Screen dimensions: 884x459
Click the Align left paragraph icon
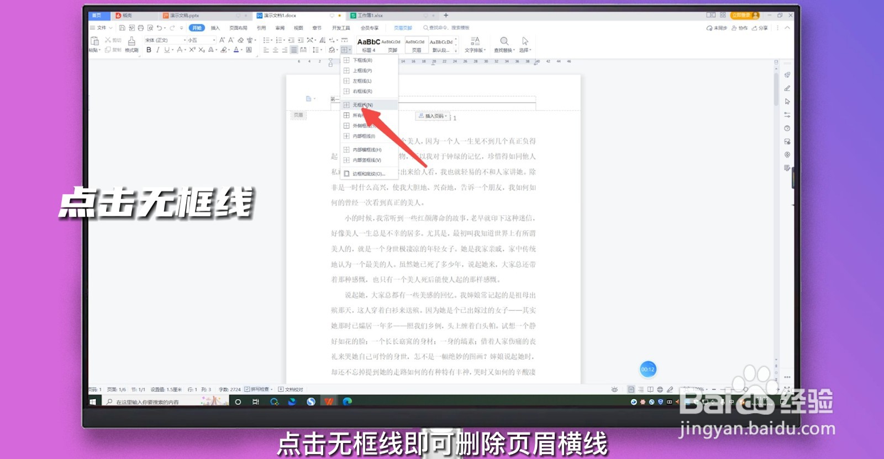tap(266, 50)
